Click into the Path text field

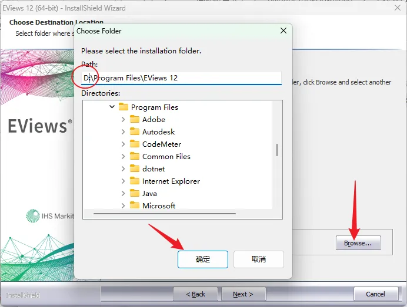pos(181,78)
